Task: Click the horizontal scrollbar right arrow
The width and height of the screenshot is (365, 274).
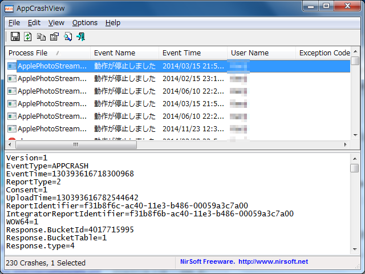Action: pyautogui.click(x=346, y=144)
